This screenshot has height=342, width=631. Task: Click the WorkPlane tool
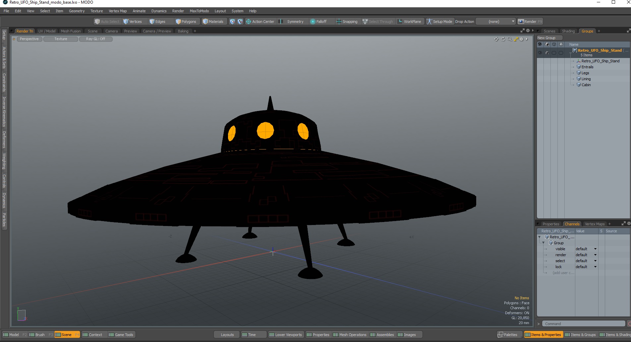[x=410, y=22]
